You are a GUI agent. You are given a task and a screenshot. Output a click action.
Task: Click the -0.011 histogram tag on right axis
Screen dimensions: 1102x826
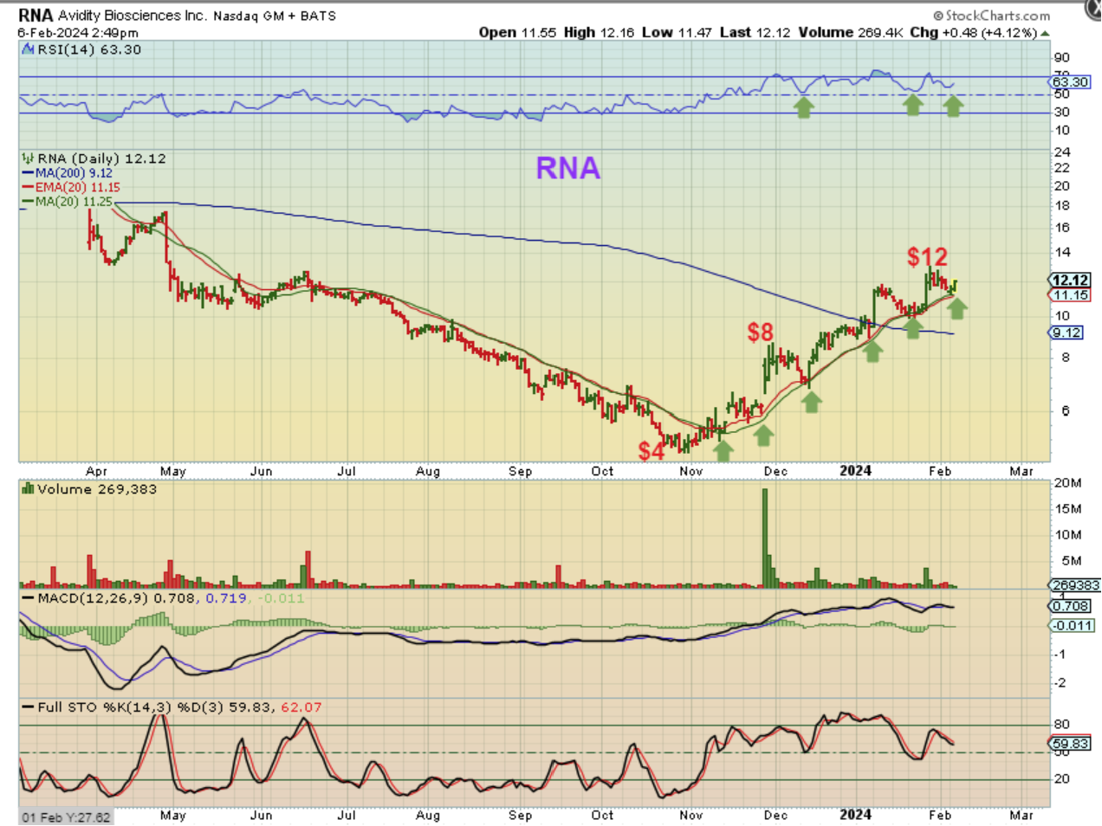click(1073, 625)
